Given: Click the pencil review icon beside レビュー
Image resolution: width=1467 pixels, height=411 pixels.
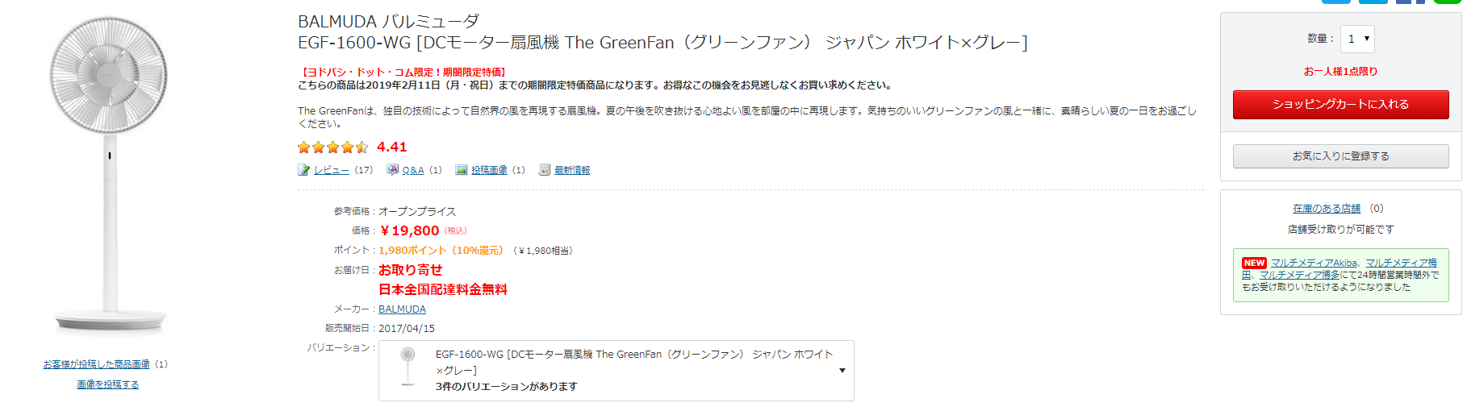Looking at the screenshot, I should (303, 170).
